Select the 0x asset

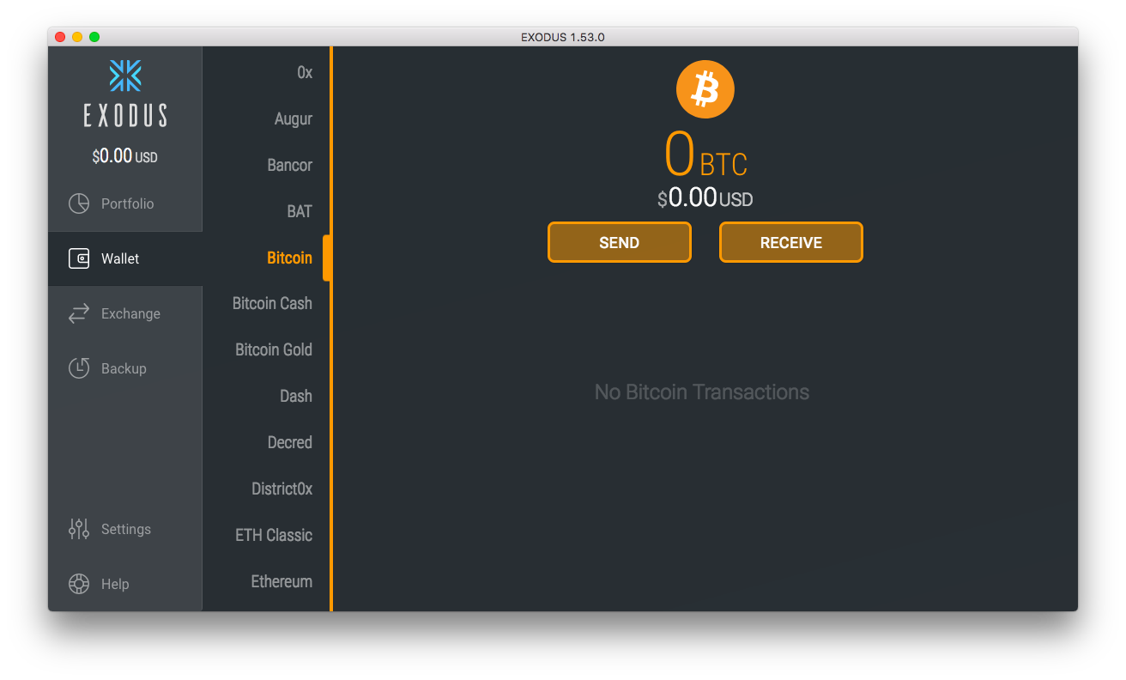pos(305,73)
